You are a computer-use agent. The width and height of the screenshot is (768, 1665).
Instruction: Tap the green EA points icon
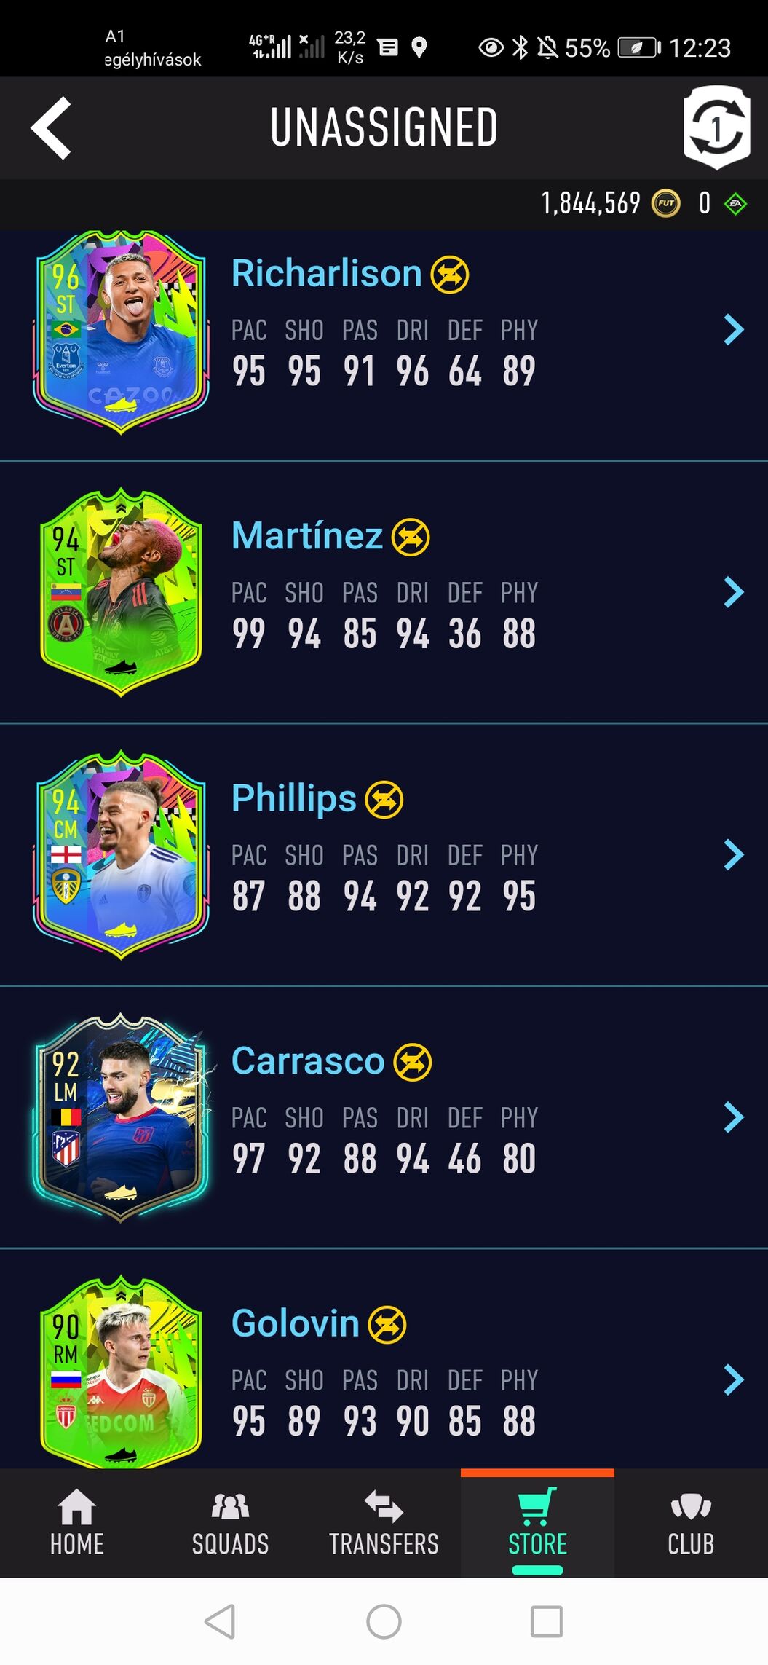(x=735, y=204)
